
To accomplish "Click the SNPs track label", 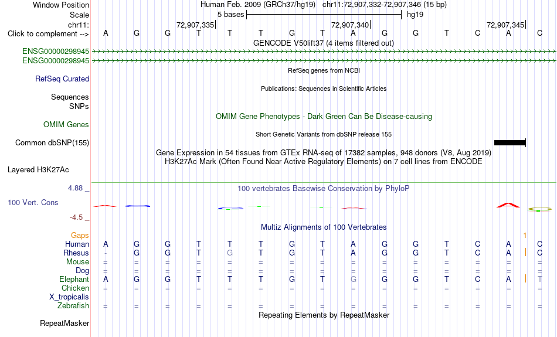I will point(79,106).
